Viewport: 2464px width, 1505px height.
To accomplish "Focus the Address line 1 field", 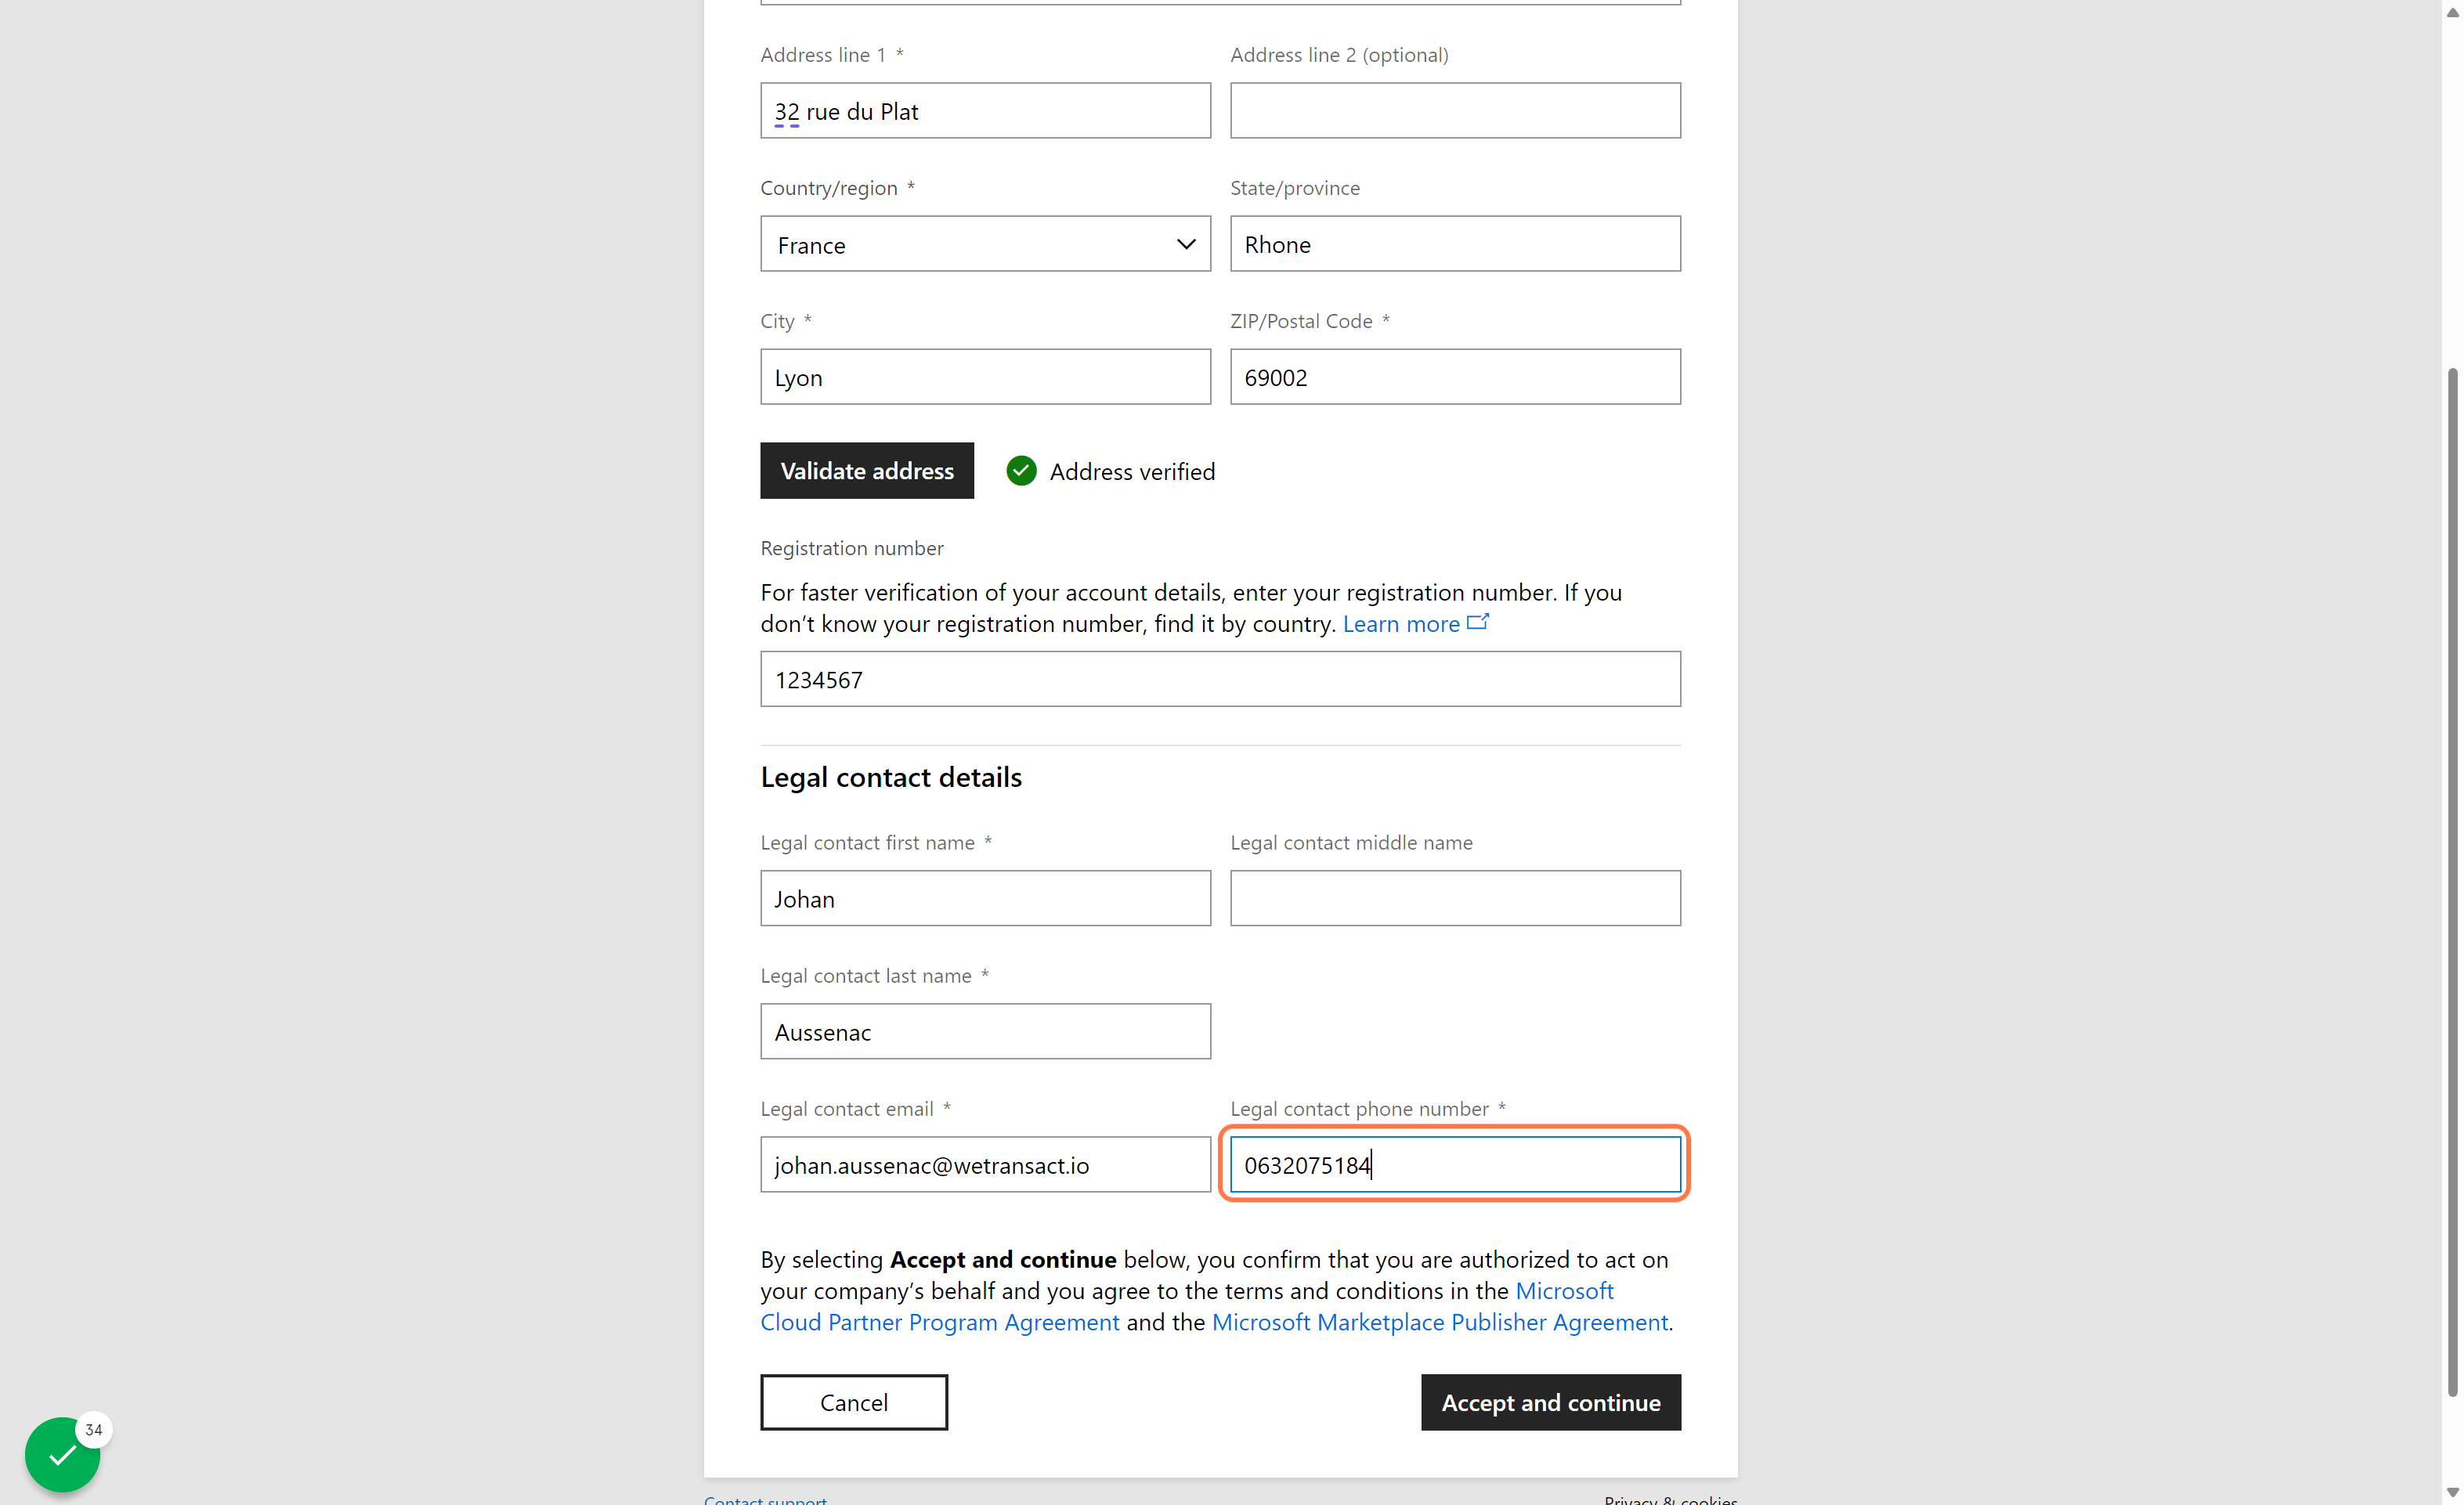I will [x=985, y=111].
